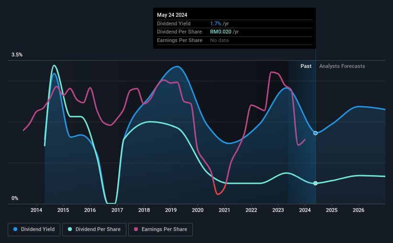The image size is (393, 243).
Task: Click the 2021 x-axis year label
Action: pyautogui.click(x=225, y=210)
